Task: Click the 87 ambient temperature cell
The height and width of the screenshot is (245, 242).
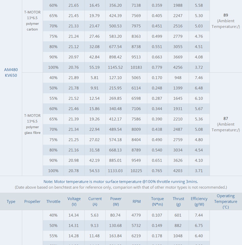Action: pyautogui.click(x=226, y=124)
